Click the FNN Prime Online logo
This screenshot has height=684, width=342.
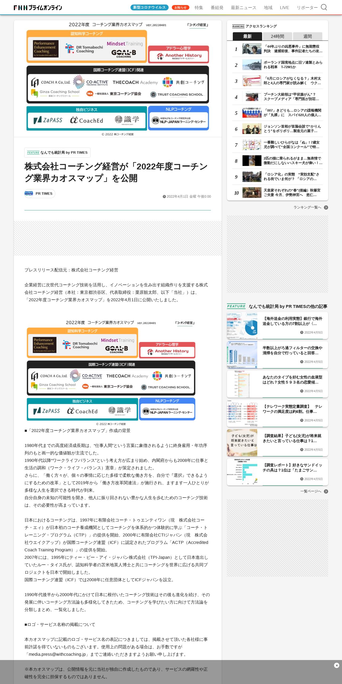(38, 7)
